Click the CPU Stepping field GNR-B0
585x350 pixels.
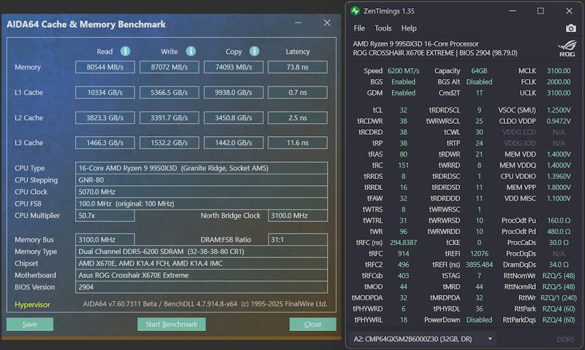click(201, 180)
